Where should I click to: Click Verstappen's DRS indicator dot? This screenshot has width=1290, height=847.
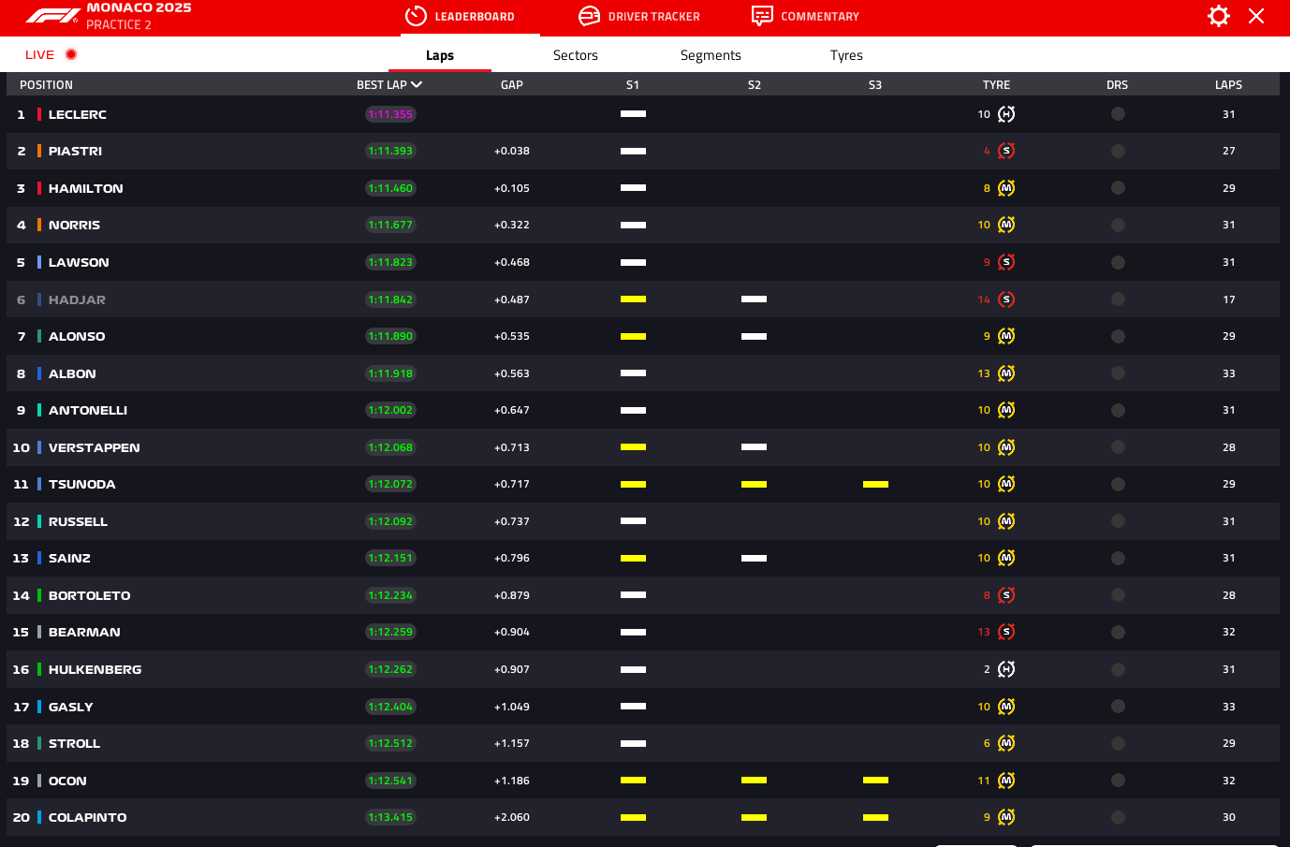(1118, 447)
